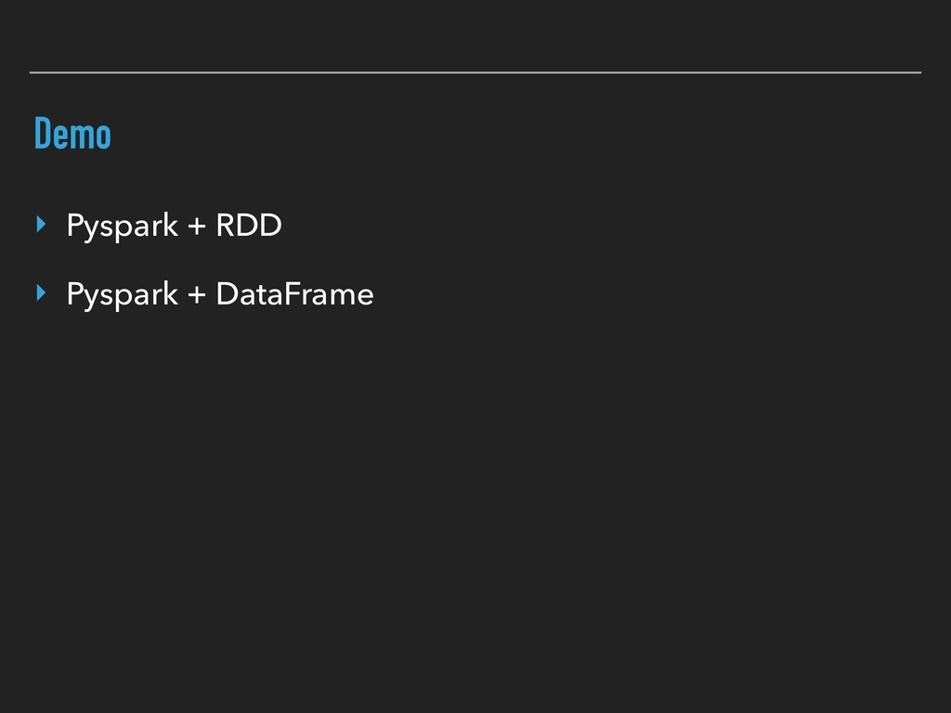Select the word RDD in first bullet
951x713 pixels.
click(x=248, y=226)
